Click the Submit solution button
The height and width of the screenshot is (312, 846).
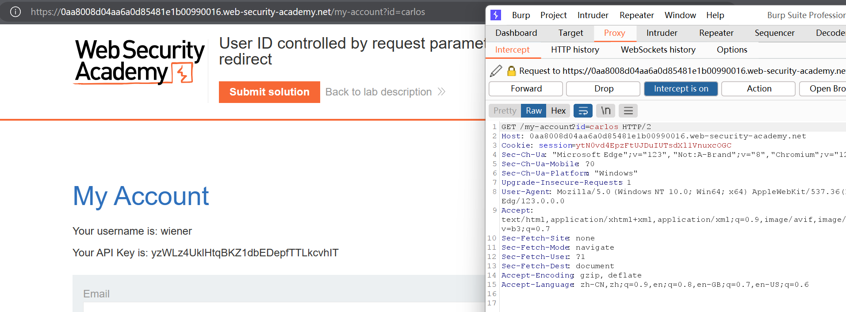[x=269, y=92]
